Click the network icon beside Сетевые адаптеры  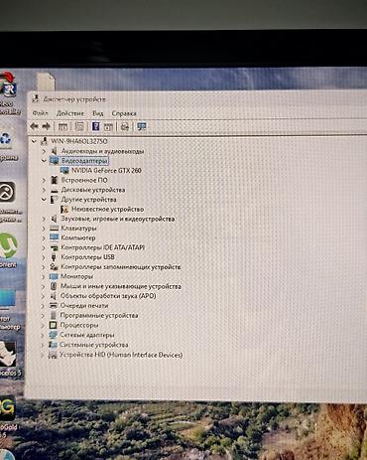pos(53,335)
